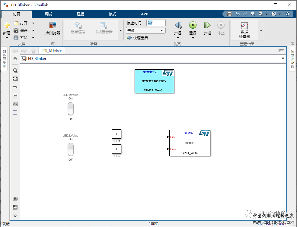Expand the left palette with the double chevron
The height and width of the screenshot is (227, 297).
click(15, 216)
